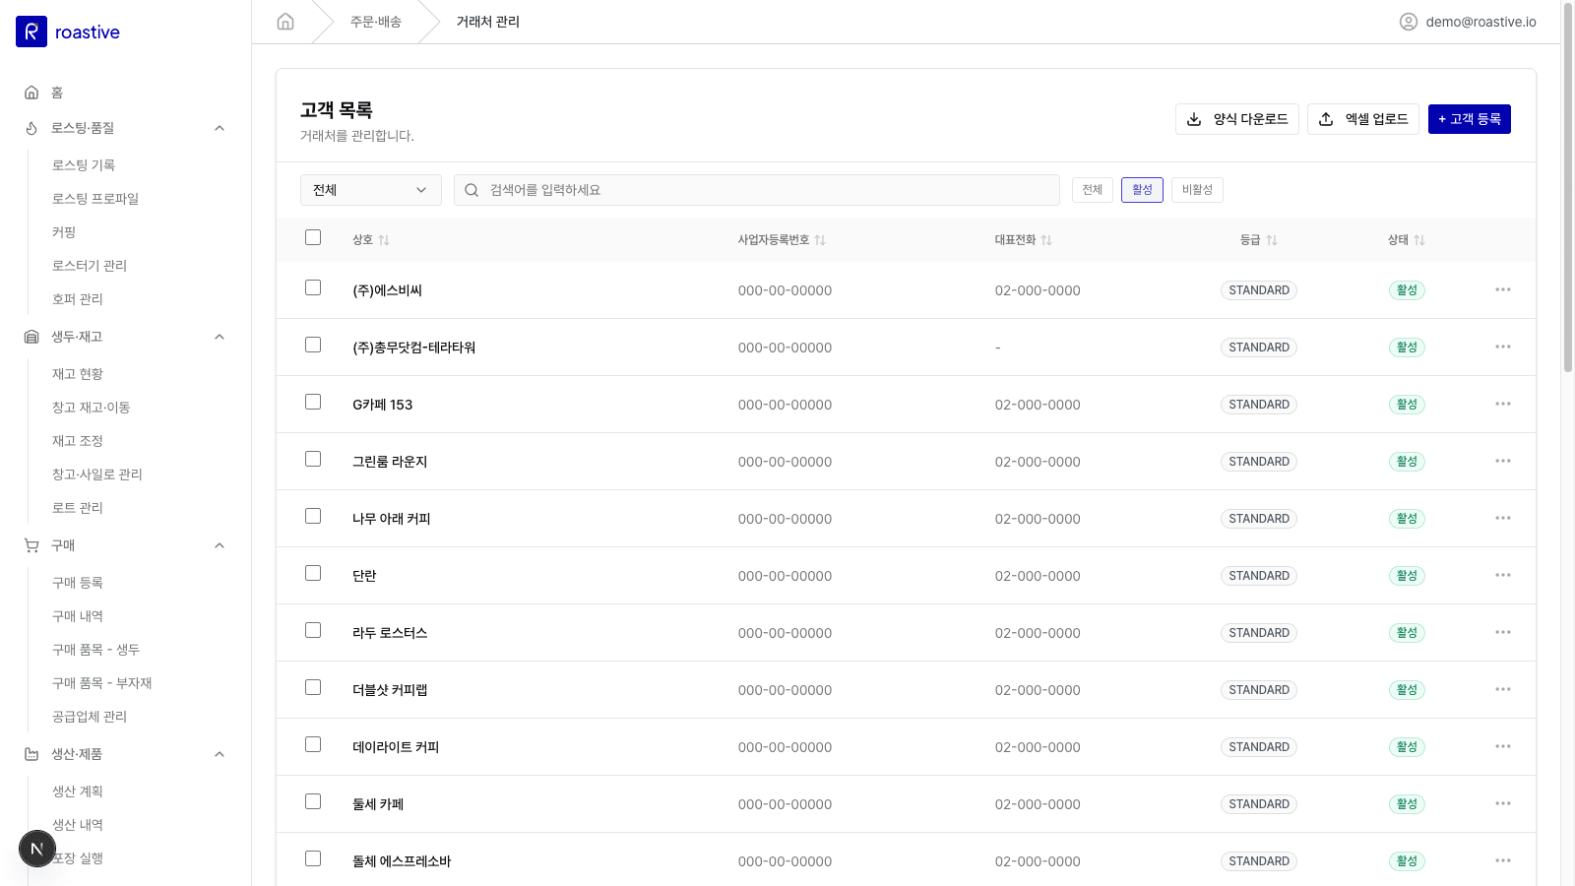Click the user account avatar icon
Screen dimensions: 1575x886
click(x=1409, y=22)
